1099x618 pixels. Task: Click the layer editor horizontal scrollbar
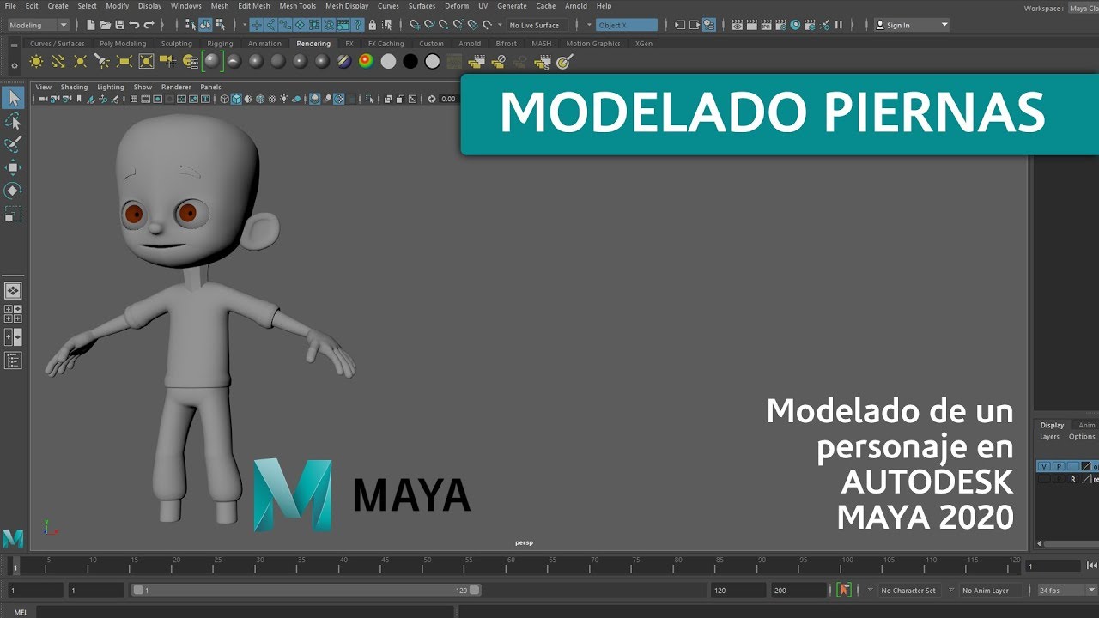pos(1067,543)
